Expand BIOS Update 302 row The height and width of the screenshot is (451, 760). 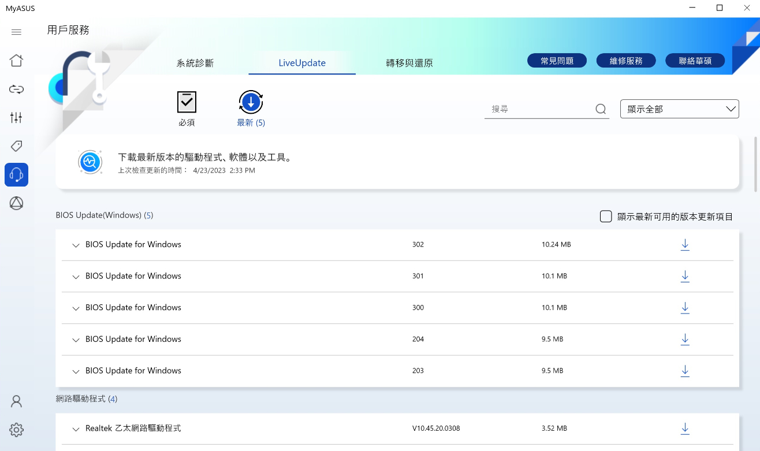pos(76,245)
